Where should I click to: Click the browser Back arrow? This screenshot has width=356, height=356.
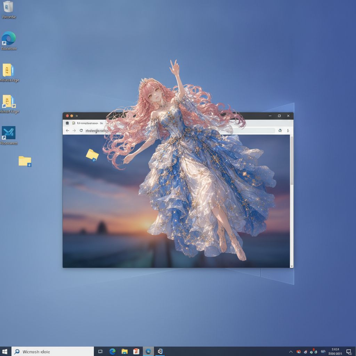click(x=67, y=131)
